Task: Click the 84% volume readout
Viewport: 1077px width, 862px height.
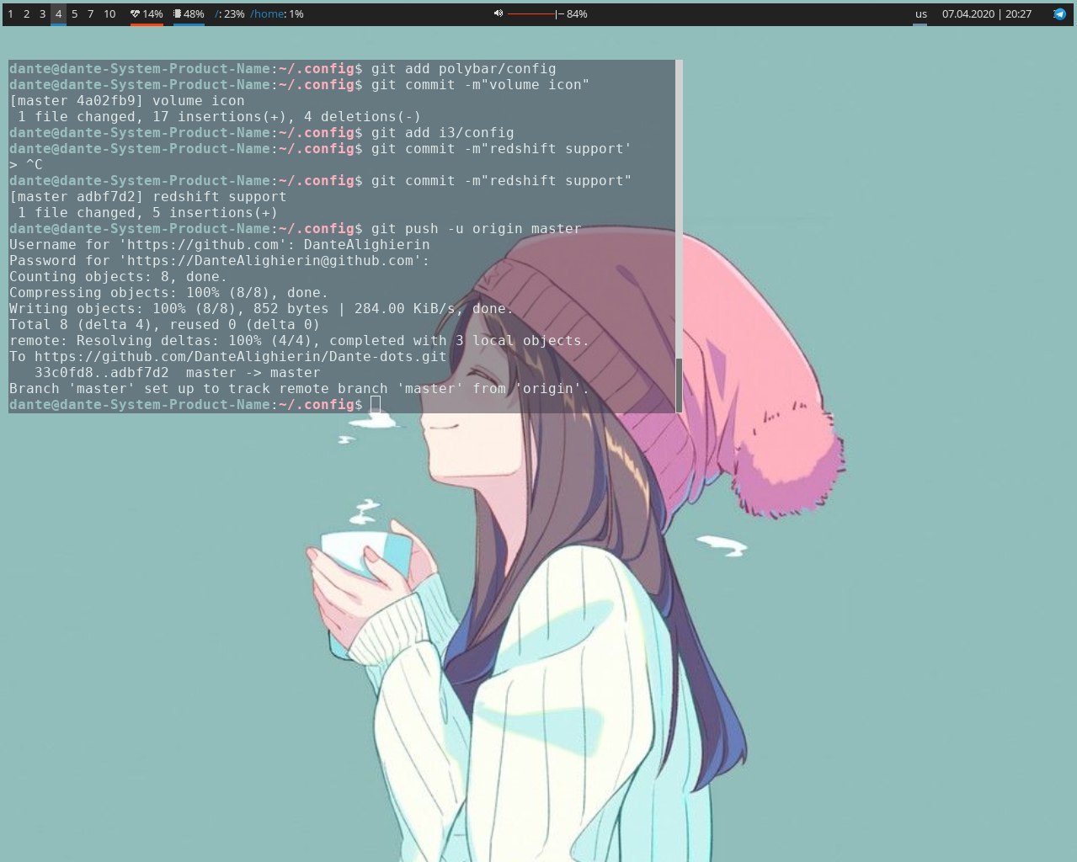Action: coord(577,14)
